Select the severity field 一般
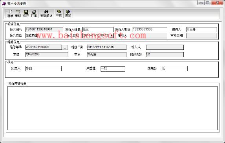The width and height of the screenshot is (225, 143). point(113,69)
